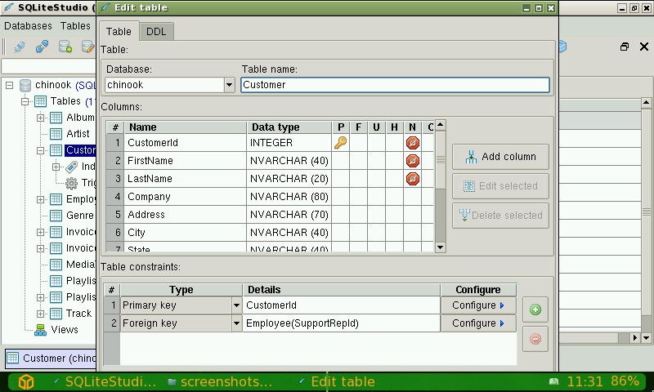Image resolution: width=654 pixels, height=392 pixels.
Task: Click the Edit selected button
Action: coord(500,186)
